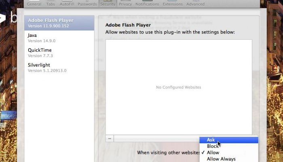This screenshot has height=162, width=283.
Task: Choose Block in the popup menu
Action: [x=229, y=146]
